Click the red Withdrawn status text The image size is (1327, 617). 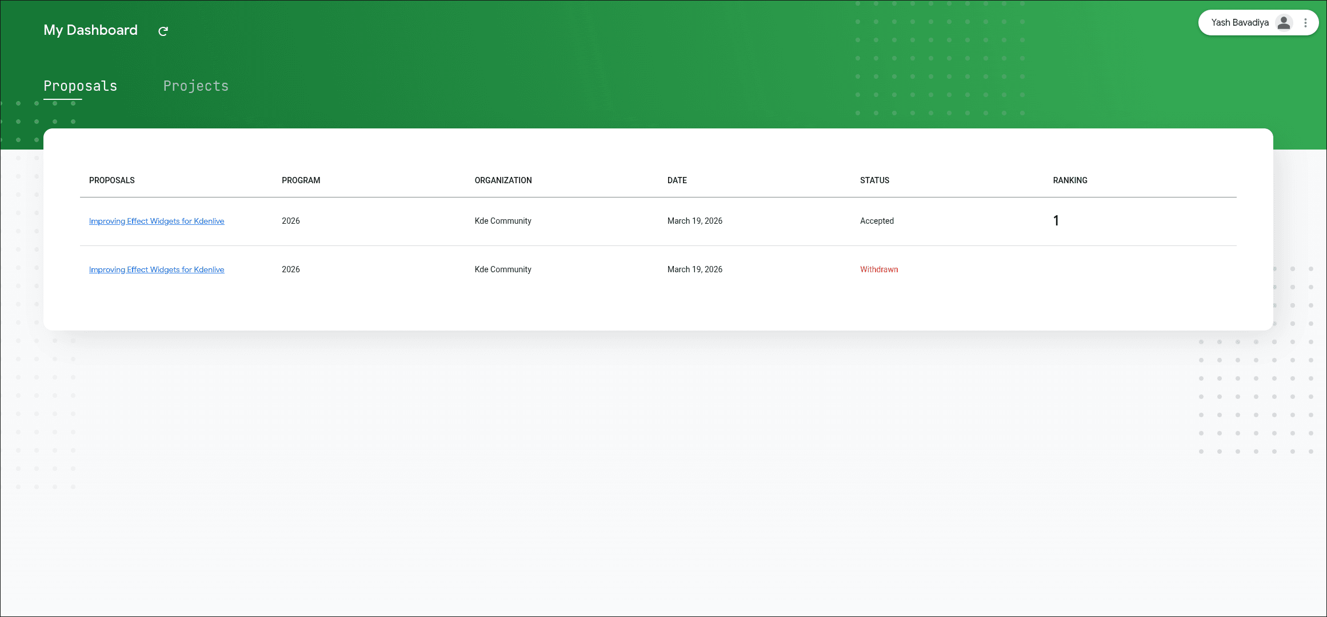coord(879,269)
